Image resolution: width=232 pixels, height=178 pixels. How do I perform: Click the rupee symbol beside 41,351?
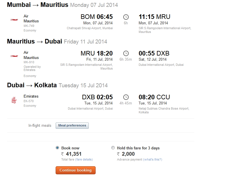(x=62, y=154)
